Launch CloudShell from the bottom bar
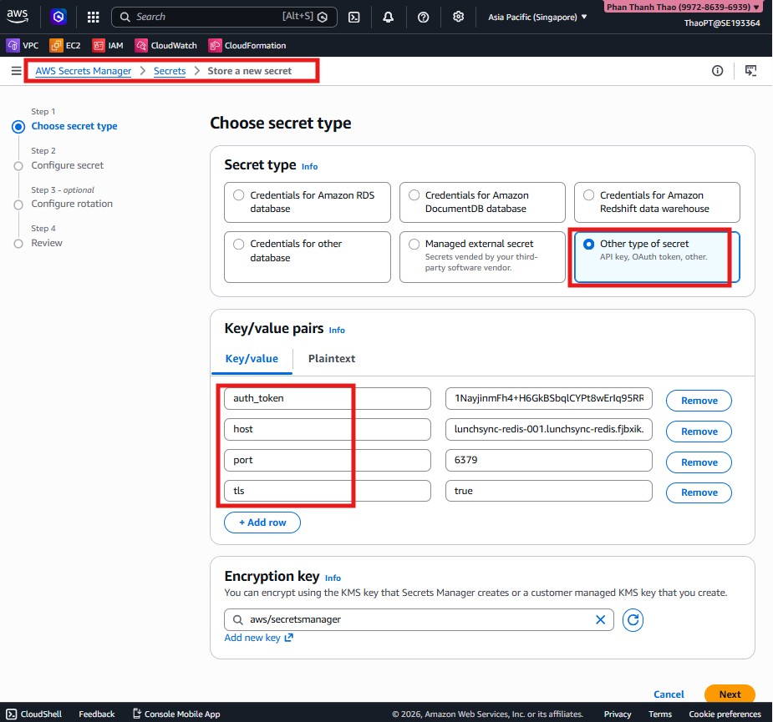Image resolution: width=773 pixels, height=722 pixels. pos(33,714)
